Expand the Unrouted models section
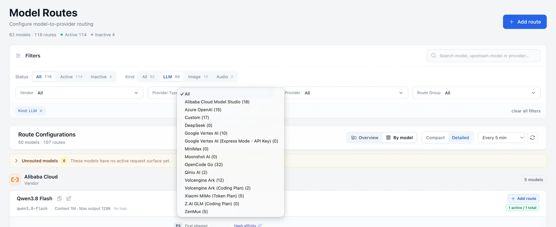 [16, 161]
